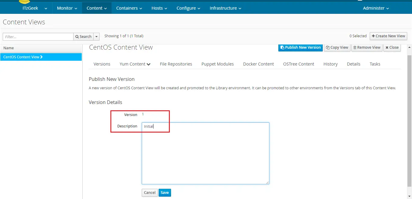Switch to the Puppet Modules tab
The width and height of the screenshot is (412, 199).
218,64
